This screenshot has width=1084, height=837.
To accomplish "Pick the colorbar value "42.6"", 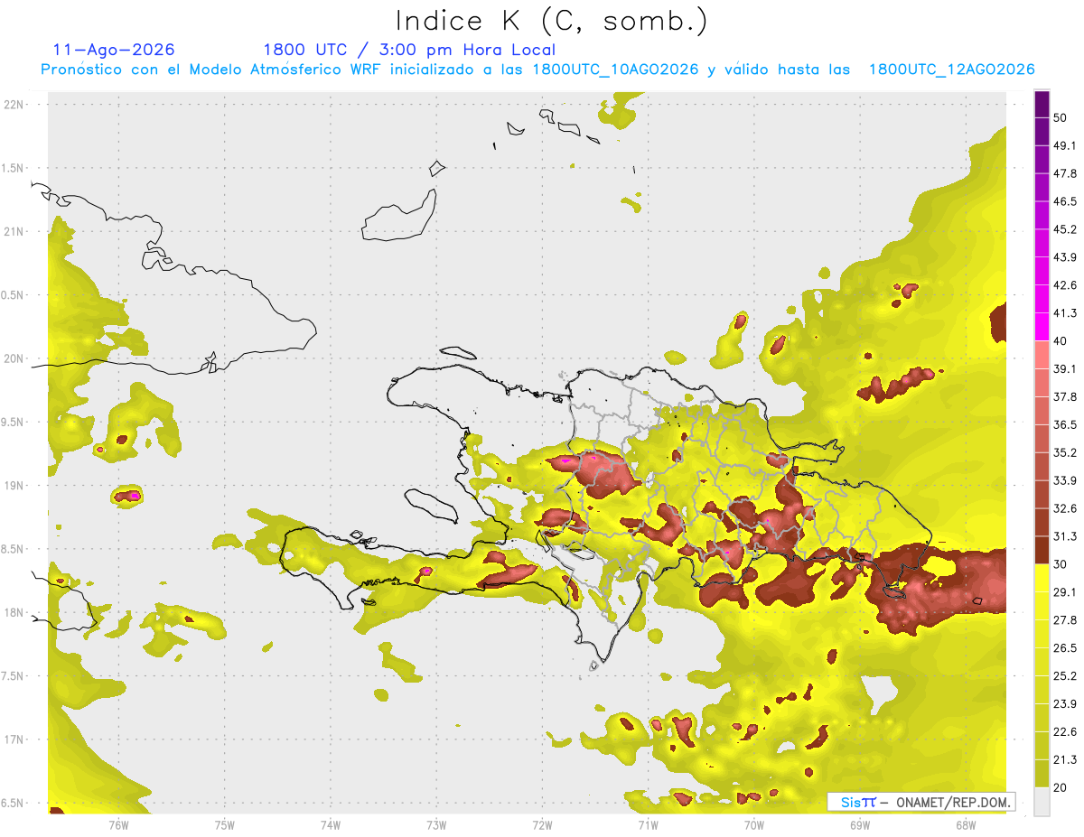I will point(1064,285).
